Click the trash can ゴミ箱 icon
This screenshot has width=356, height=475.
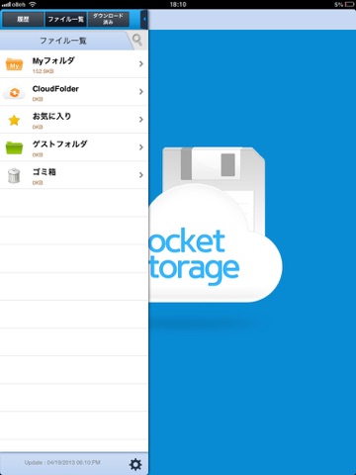click(x=14, y=175)
